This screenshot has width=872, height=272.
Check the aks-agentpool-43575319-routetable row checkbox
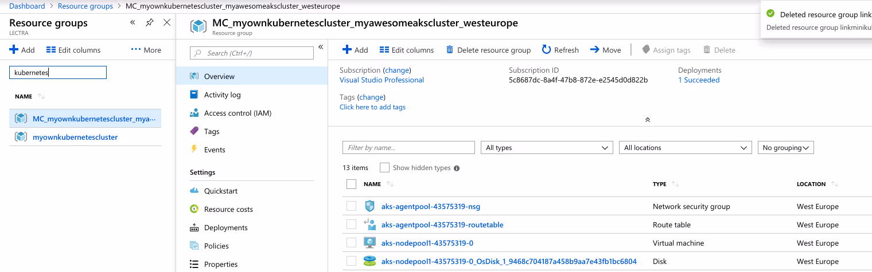pyautogui.click(x=352, y=224)
